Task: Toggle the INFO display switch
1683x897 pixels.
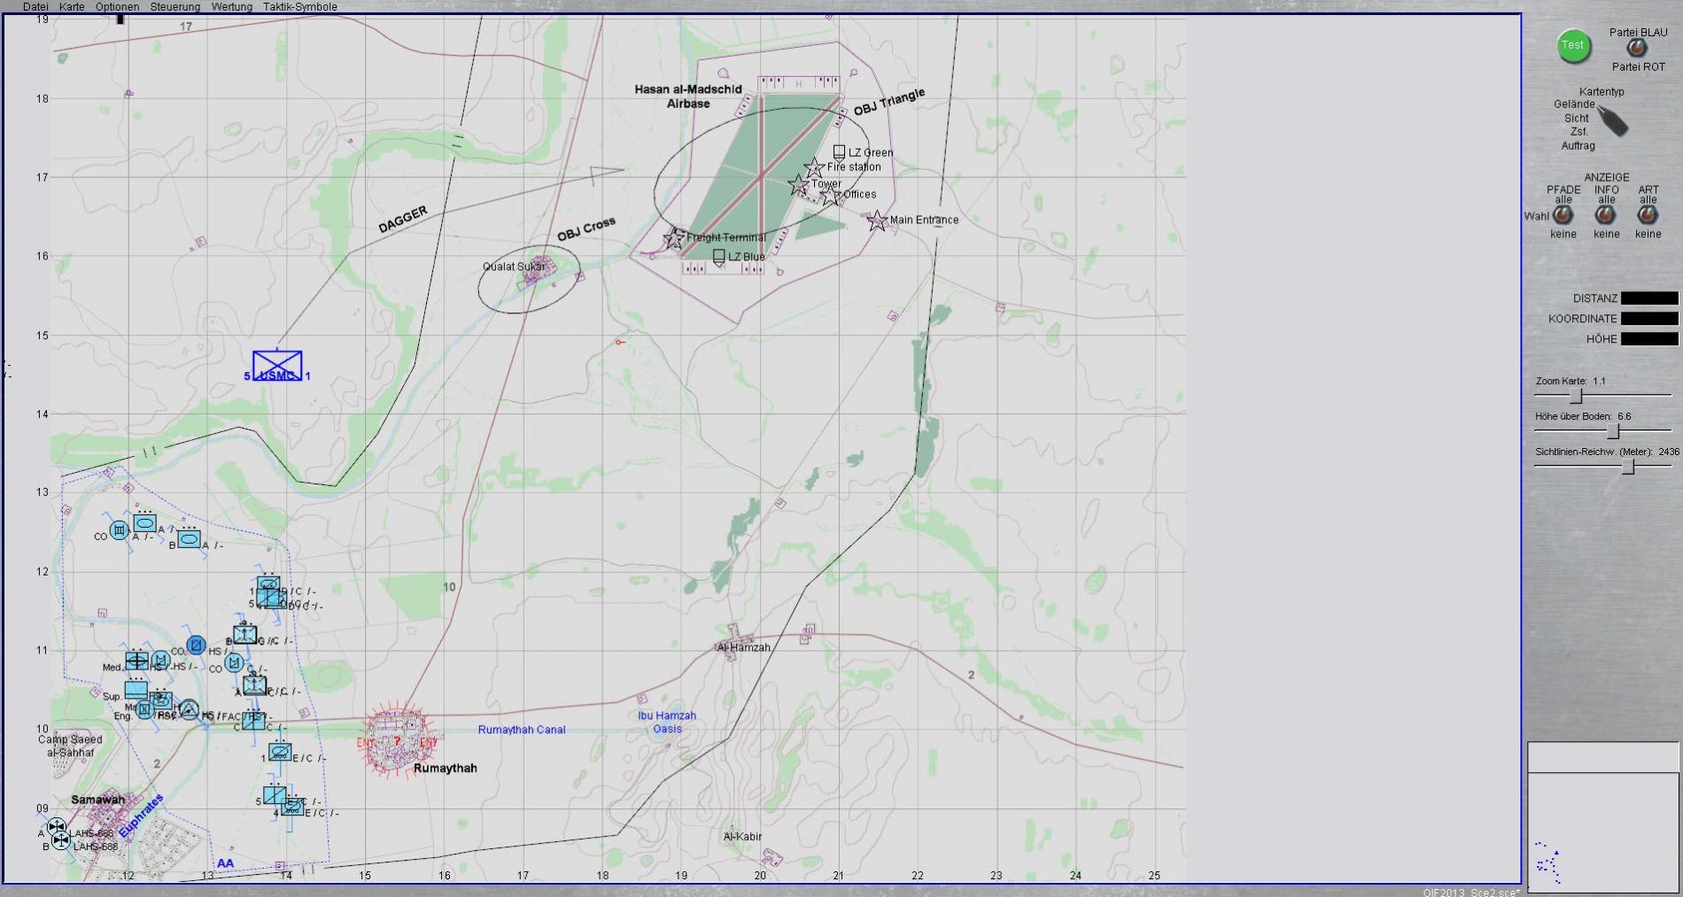Action: (x=1605, y=215)
